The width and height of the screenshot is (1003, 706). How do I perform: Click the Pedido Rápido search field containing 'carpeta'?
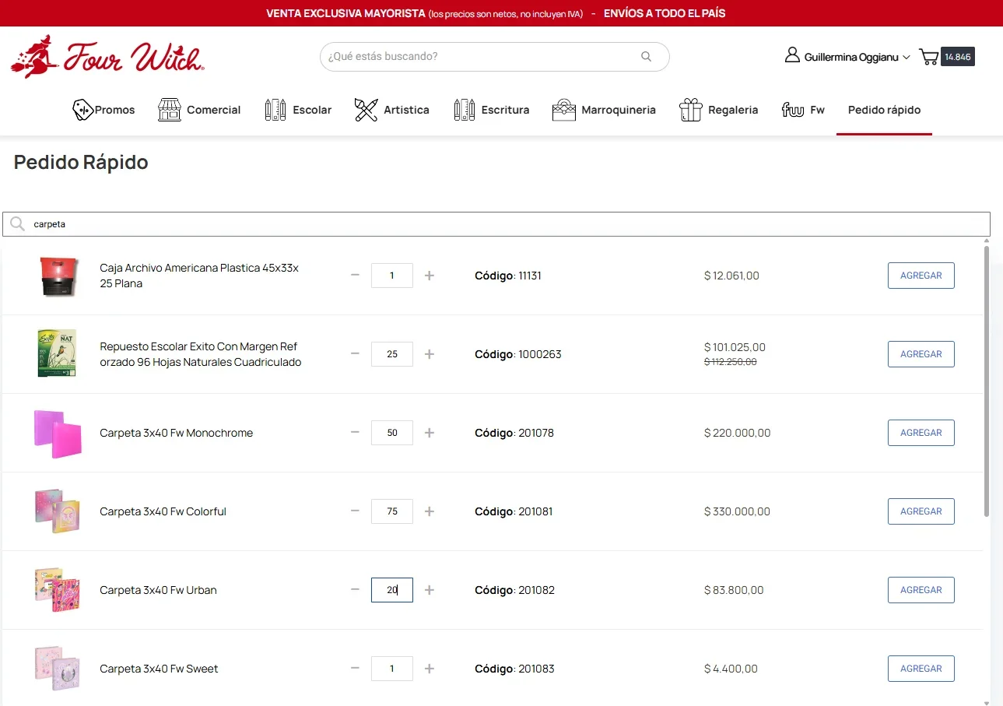tap(496, 224)
